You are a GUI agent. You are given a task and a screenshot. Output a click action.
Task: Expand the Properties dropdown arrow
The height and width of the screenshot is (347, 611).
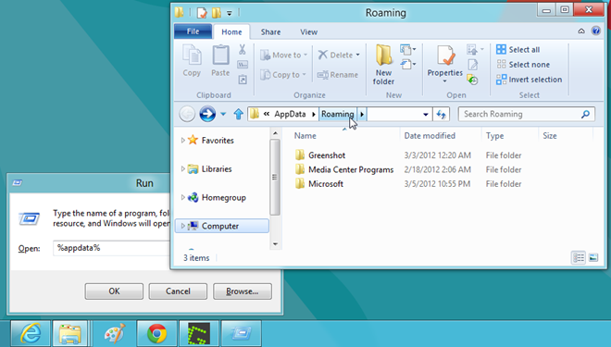coord(444,81)
